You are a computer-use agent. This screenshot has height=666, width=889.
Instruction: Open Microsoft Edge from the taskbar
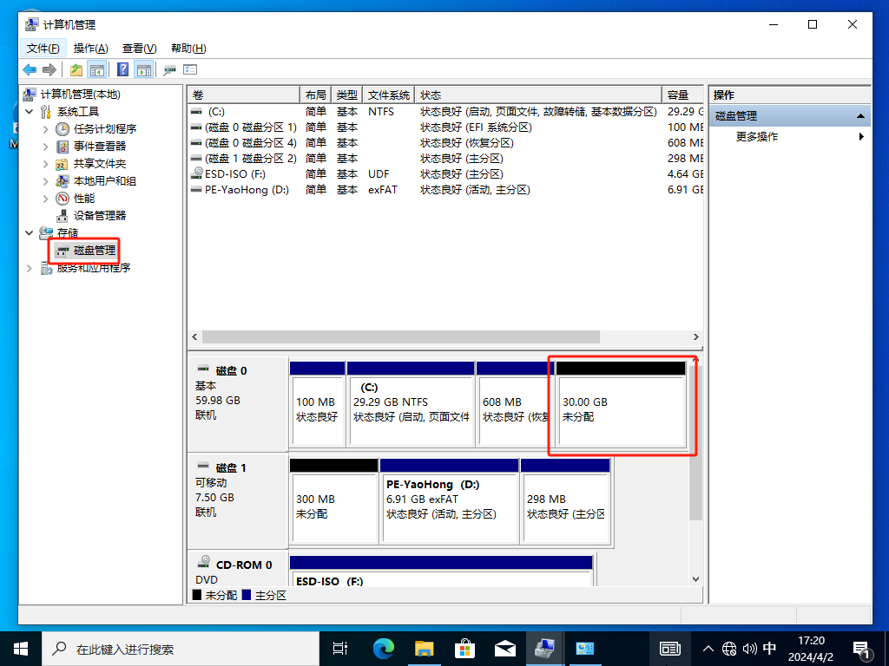click(383, 648)
